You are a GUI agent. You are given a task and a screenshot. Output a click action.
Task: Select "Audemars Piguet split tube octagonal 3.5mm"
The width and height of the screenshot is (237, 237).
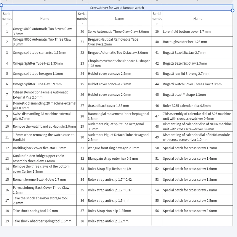119,126
